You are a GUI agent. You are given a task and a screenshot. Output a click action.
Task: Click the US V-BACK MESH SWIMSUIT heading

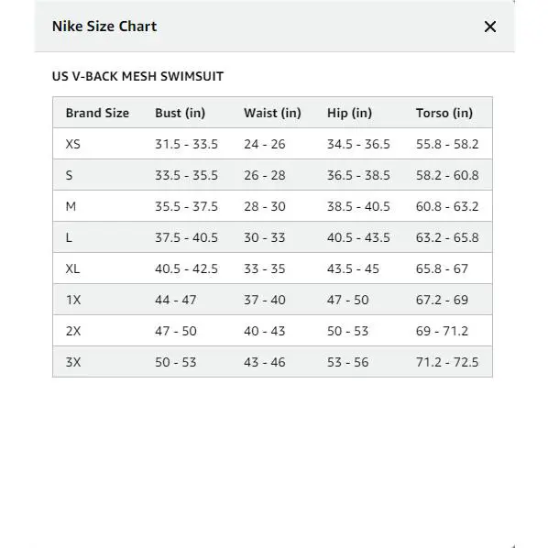coord(137,76)
